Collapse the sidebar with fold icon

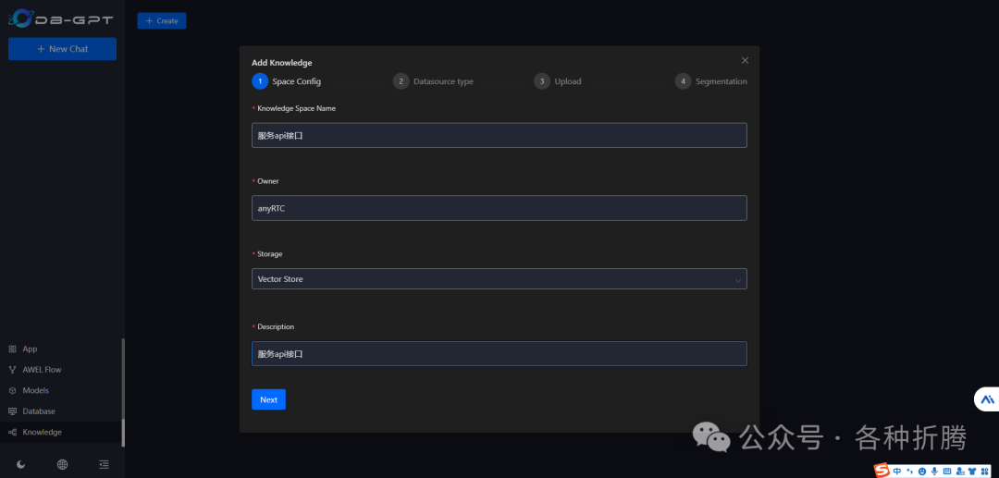pyautogui.click(x=104, y=465)
